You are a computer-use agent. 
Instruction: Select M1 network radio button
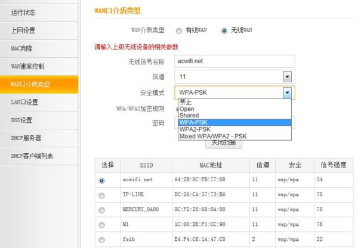101,225
